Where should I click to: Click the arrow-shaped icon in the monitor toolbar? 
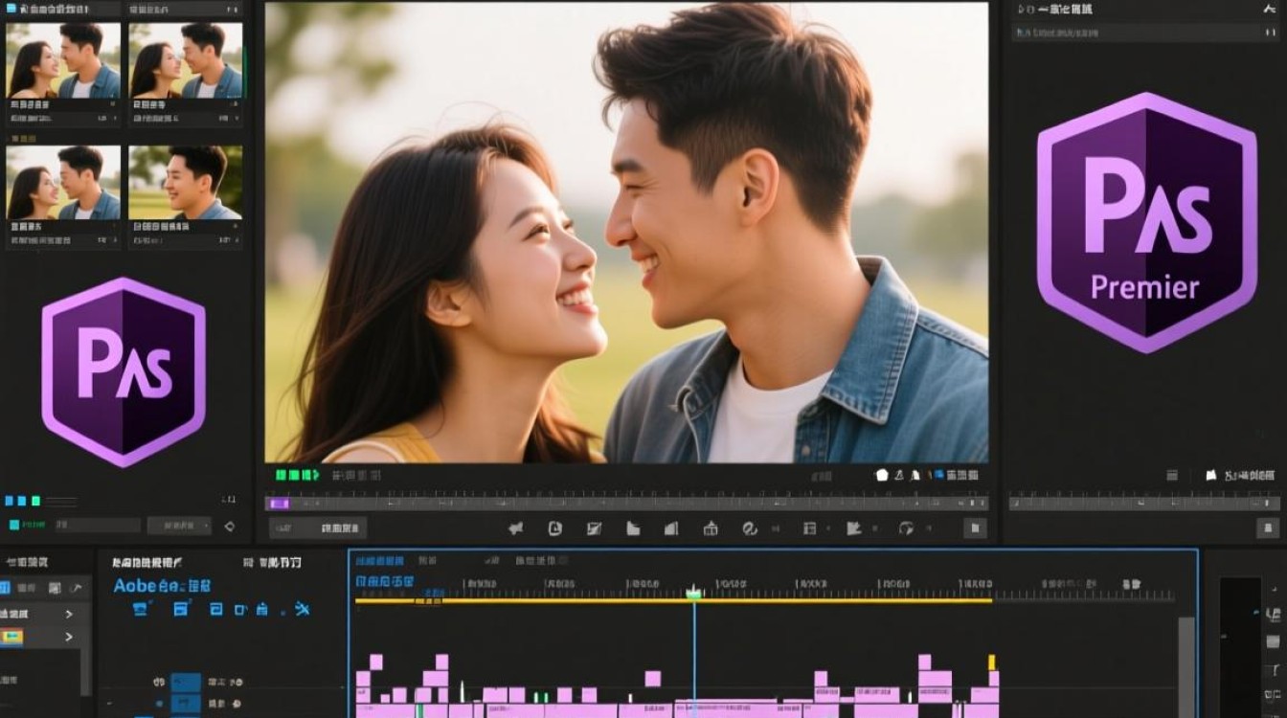[516, 528]
